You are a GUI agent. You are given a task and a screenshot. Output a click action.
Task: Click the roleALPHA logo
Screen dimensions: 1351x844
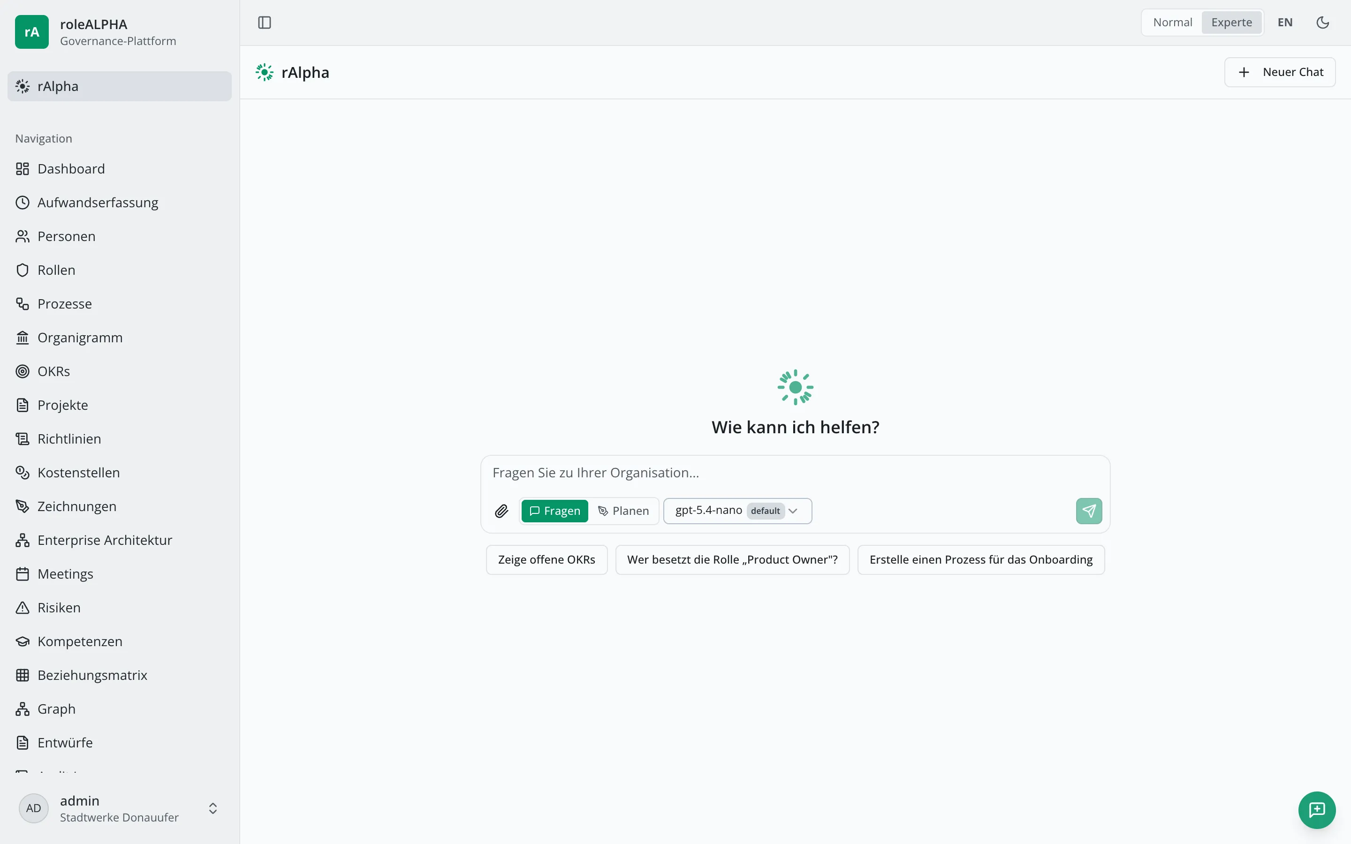point(32,32)
